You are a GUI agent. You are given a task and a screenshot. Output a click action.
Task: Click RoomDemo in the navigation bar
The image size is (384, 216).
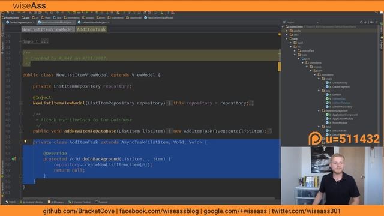tap(11, 17)
